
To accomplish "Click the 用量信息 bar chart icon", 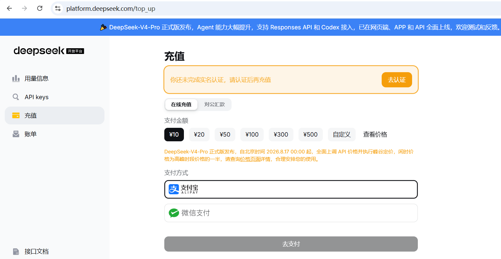I will (16, 79).
